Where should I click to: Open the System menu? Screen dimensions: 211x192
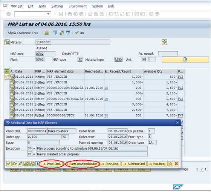[x=98, y=6]
